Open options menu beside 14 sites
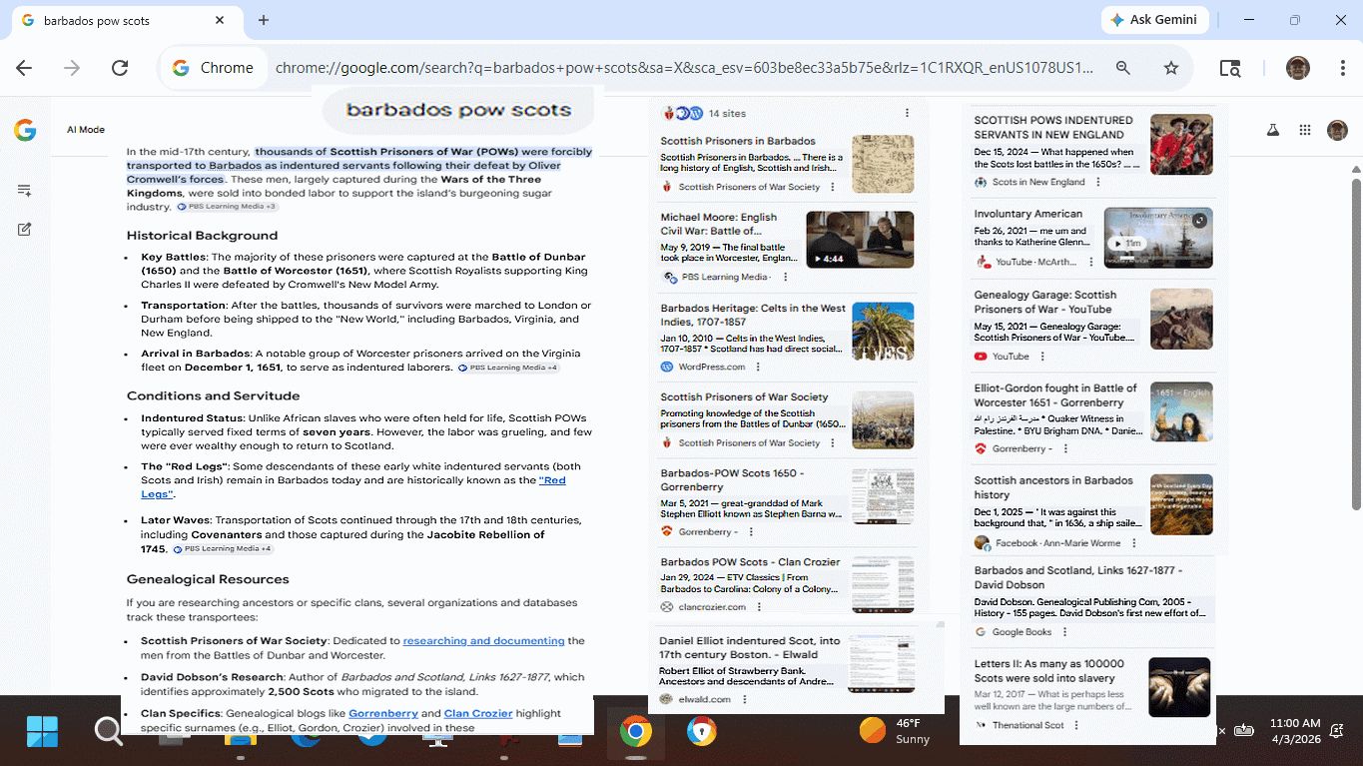Viewport: 1363px width, 766px height. pyautogui.click(x=907, y=113)
